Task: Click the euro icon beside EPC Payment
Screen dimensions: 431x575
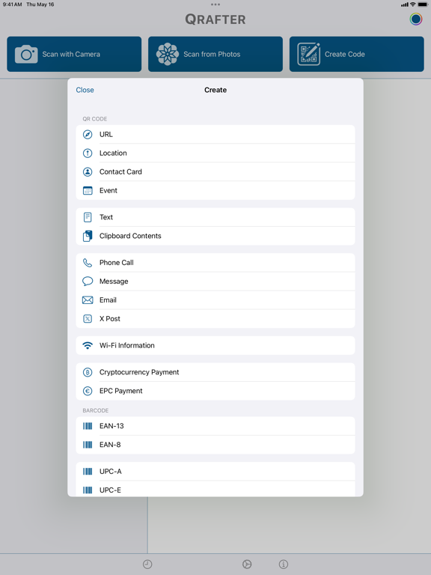Action: [88, 392]
